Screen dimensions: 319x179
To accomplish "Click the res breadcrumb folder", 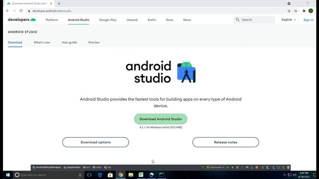I will click(x=108, y=168).
